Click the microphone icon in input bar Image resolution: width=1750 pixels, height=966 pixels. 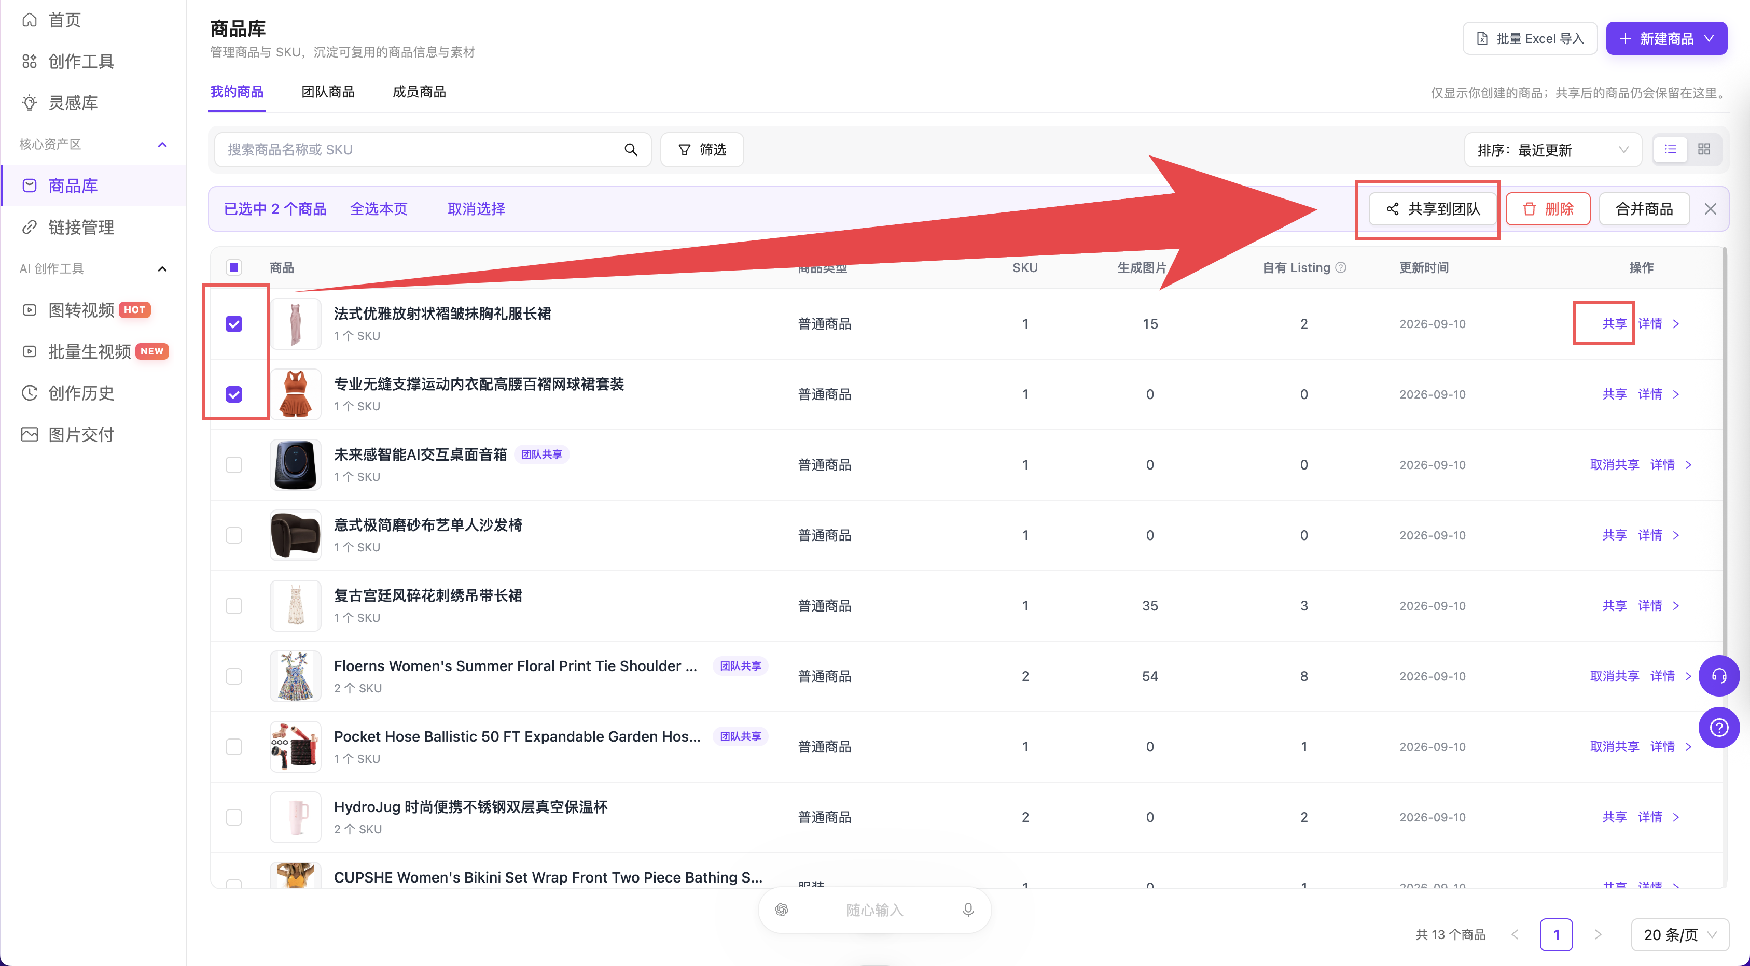968,910
